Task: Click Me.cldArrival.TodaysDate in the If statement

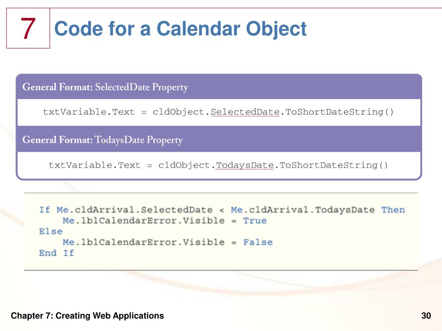Action: 303,210
